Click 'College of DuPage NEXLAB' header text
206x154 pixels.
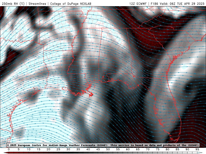pos(71,4)
